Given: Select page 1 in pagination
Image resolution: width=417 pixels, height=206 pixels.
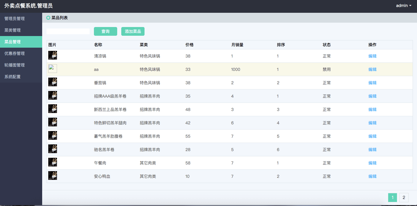Looking at the screenshot, I should click(x=392, y=198).
